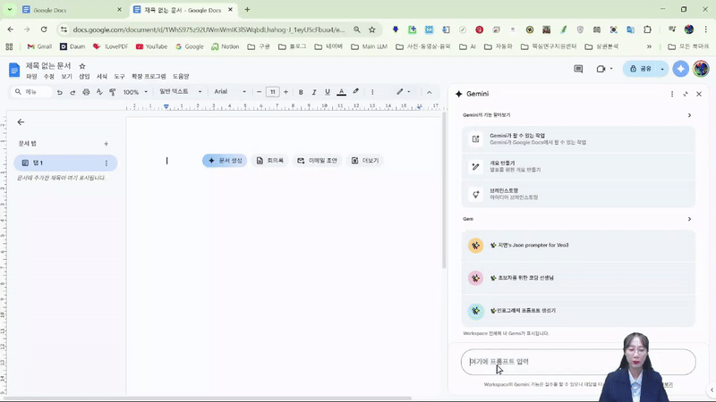Click the Undo icon in toolbar
This screenshot has width=716, height=402.
60,92
